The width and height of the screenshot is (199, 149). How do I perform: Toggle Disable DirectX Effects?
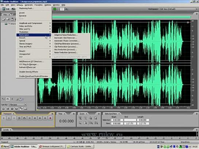(x=34, y=72)
